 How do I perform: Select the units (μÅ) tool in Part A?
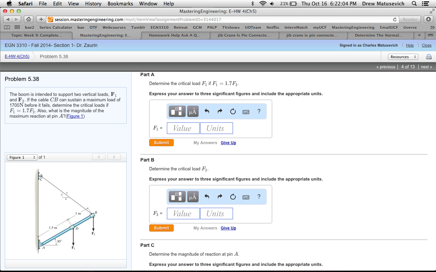click(192, 111)
